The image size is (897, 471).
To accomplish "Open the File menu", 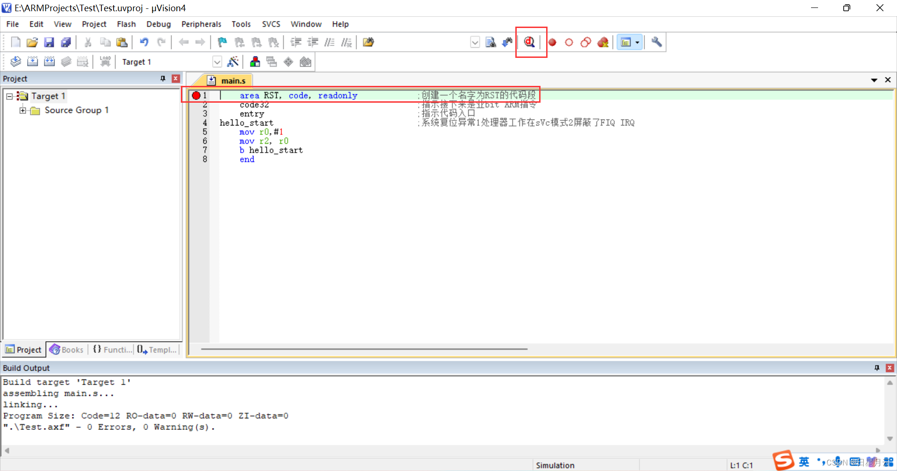I will pos(13,24).
